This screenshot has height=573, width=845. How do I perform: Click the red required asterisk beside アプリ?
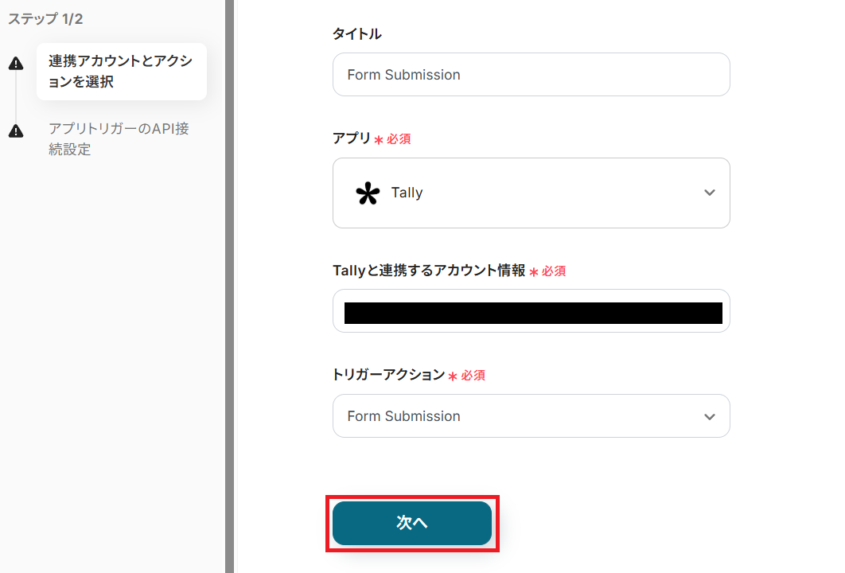[x=379, y=140]
